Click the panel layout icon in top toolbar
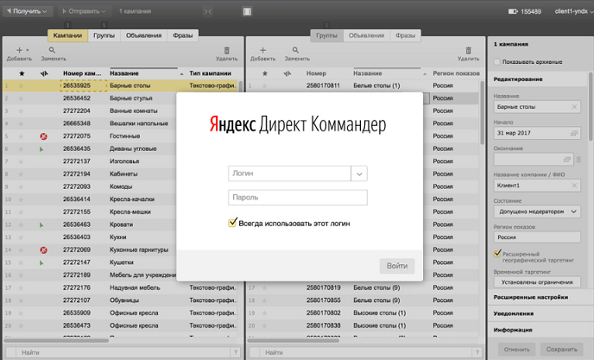Viewport: 594px width, 360px height. point(247,11)
